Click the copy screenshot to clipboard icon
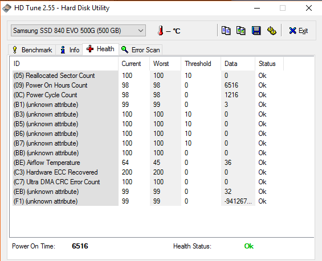The image size is (322, 261). (x=241, y=31)
